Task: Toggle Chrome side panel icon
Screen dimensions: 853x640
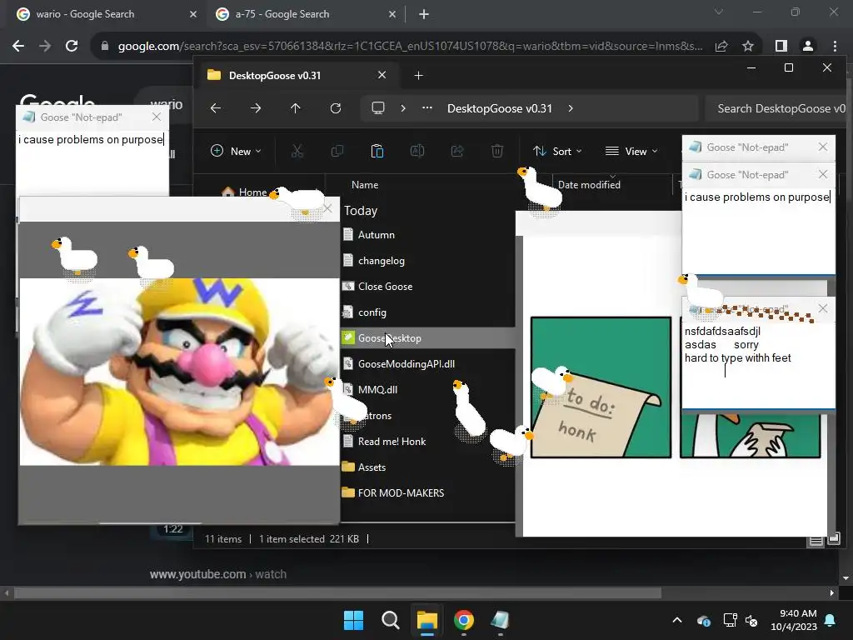Action: (x=781, y=47)
